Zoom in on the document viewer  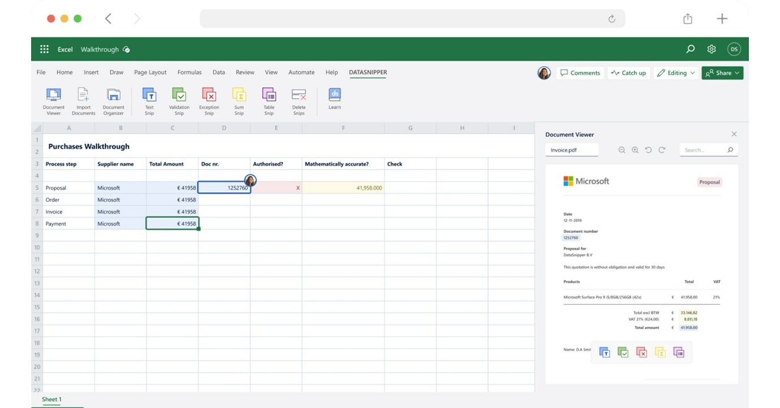(x=635, y=150)
